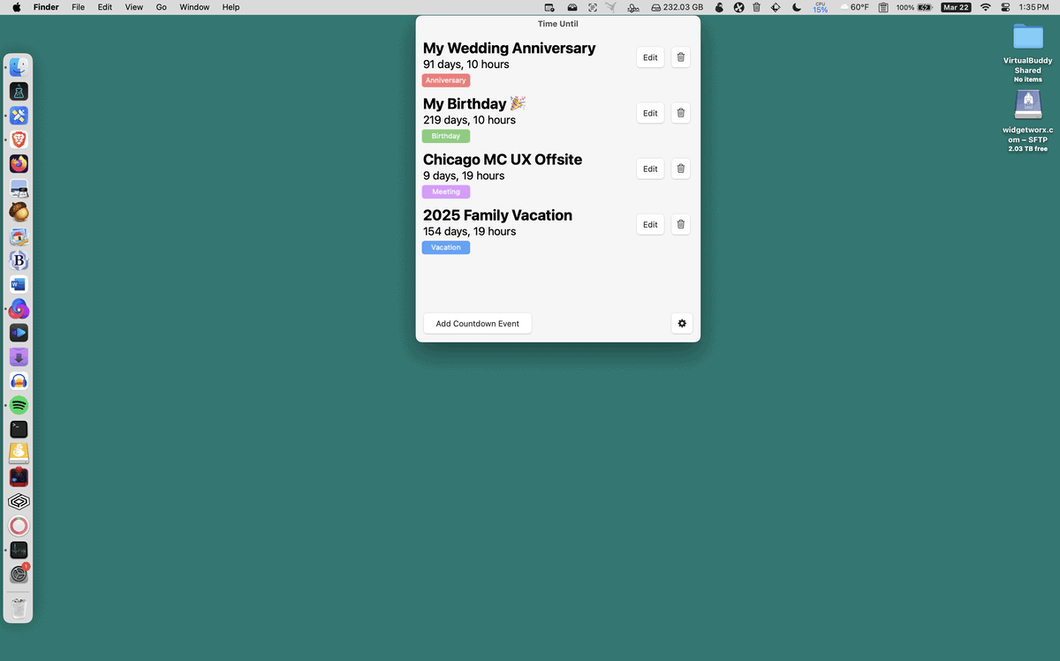Viewport: 1060px width, 661px height.
Task: Delete the 2025 Family Vacation event
Action: coord(680,224)
